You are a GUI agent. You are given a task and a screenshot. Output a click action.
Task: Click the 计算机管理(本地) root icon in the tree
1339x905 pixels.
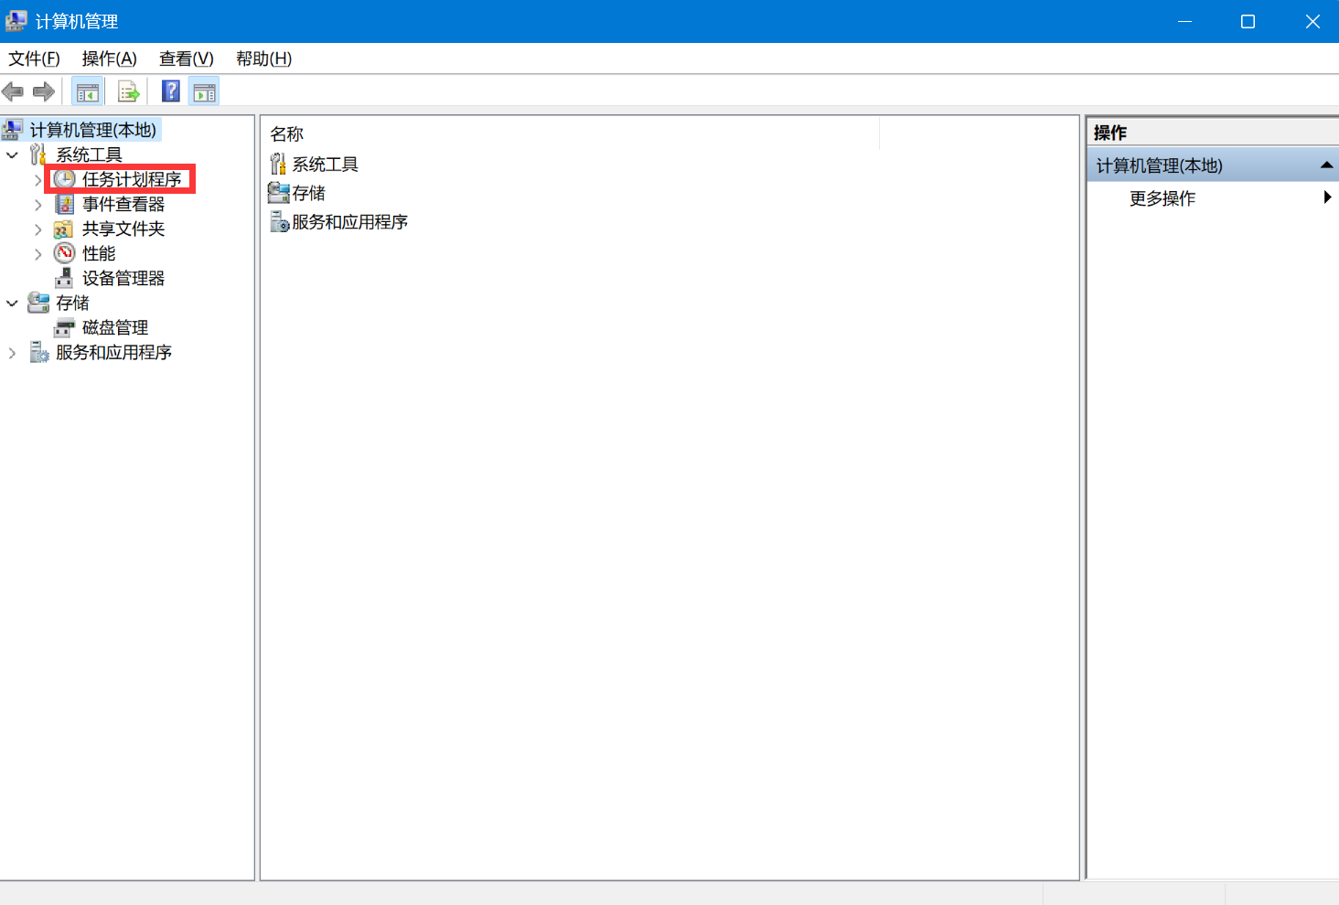pyautogui.click(x=13, y=130)
